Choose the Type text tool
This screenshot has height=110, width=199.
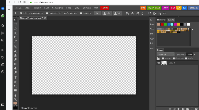click(15, 77)
